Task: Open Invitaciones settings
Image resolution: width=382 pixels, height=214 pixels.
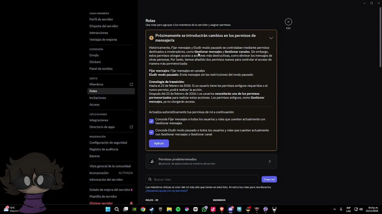Action: click(98, 98)
